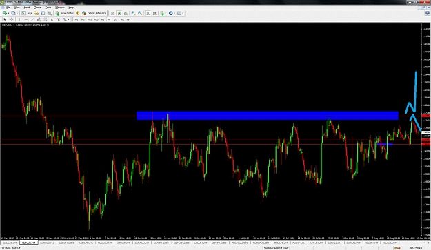This screenshot has height=250, width=431.
Task: Open MetaEditor yellow icon beside New Order
Action: coord(77,13)
